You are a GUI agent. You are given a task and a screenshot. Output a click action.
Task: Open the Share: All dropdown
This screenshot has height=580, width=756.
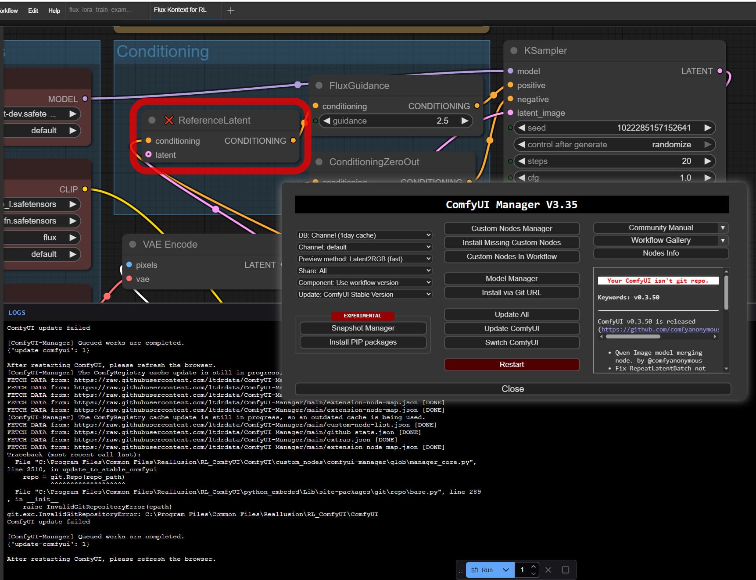(364, 271)
